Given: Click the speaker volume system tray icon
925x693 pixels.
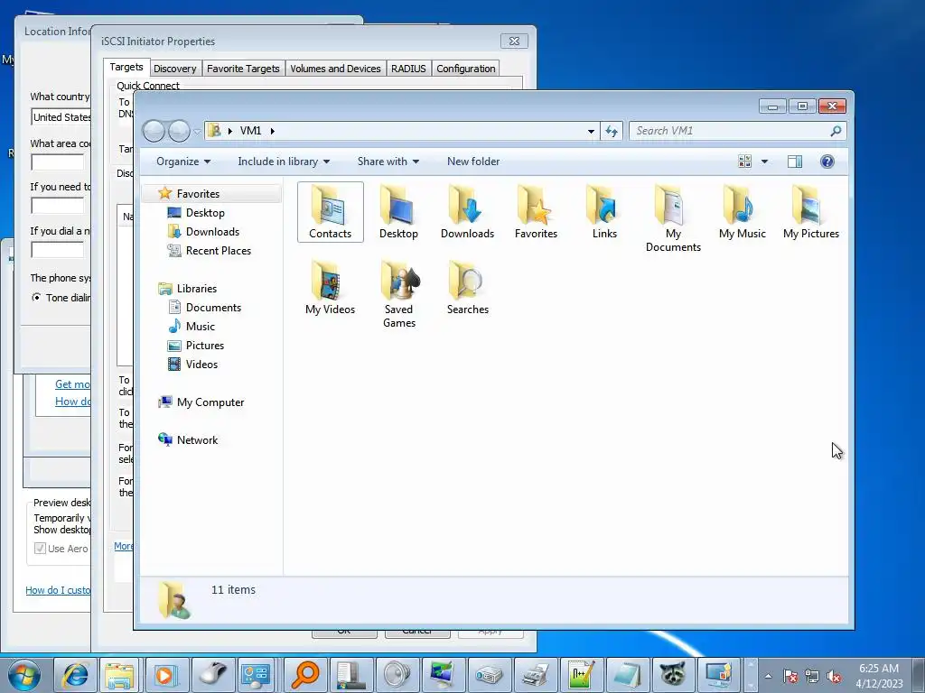Looking at the screenshot, I should (x=834, y=677).
